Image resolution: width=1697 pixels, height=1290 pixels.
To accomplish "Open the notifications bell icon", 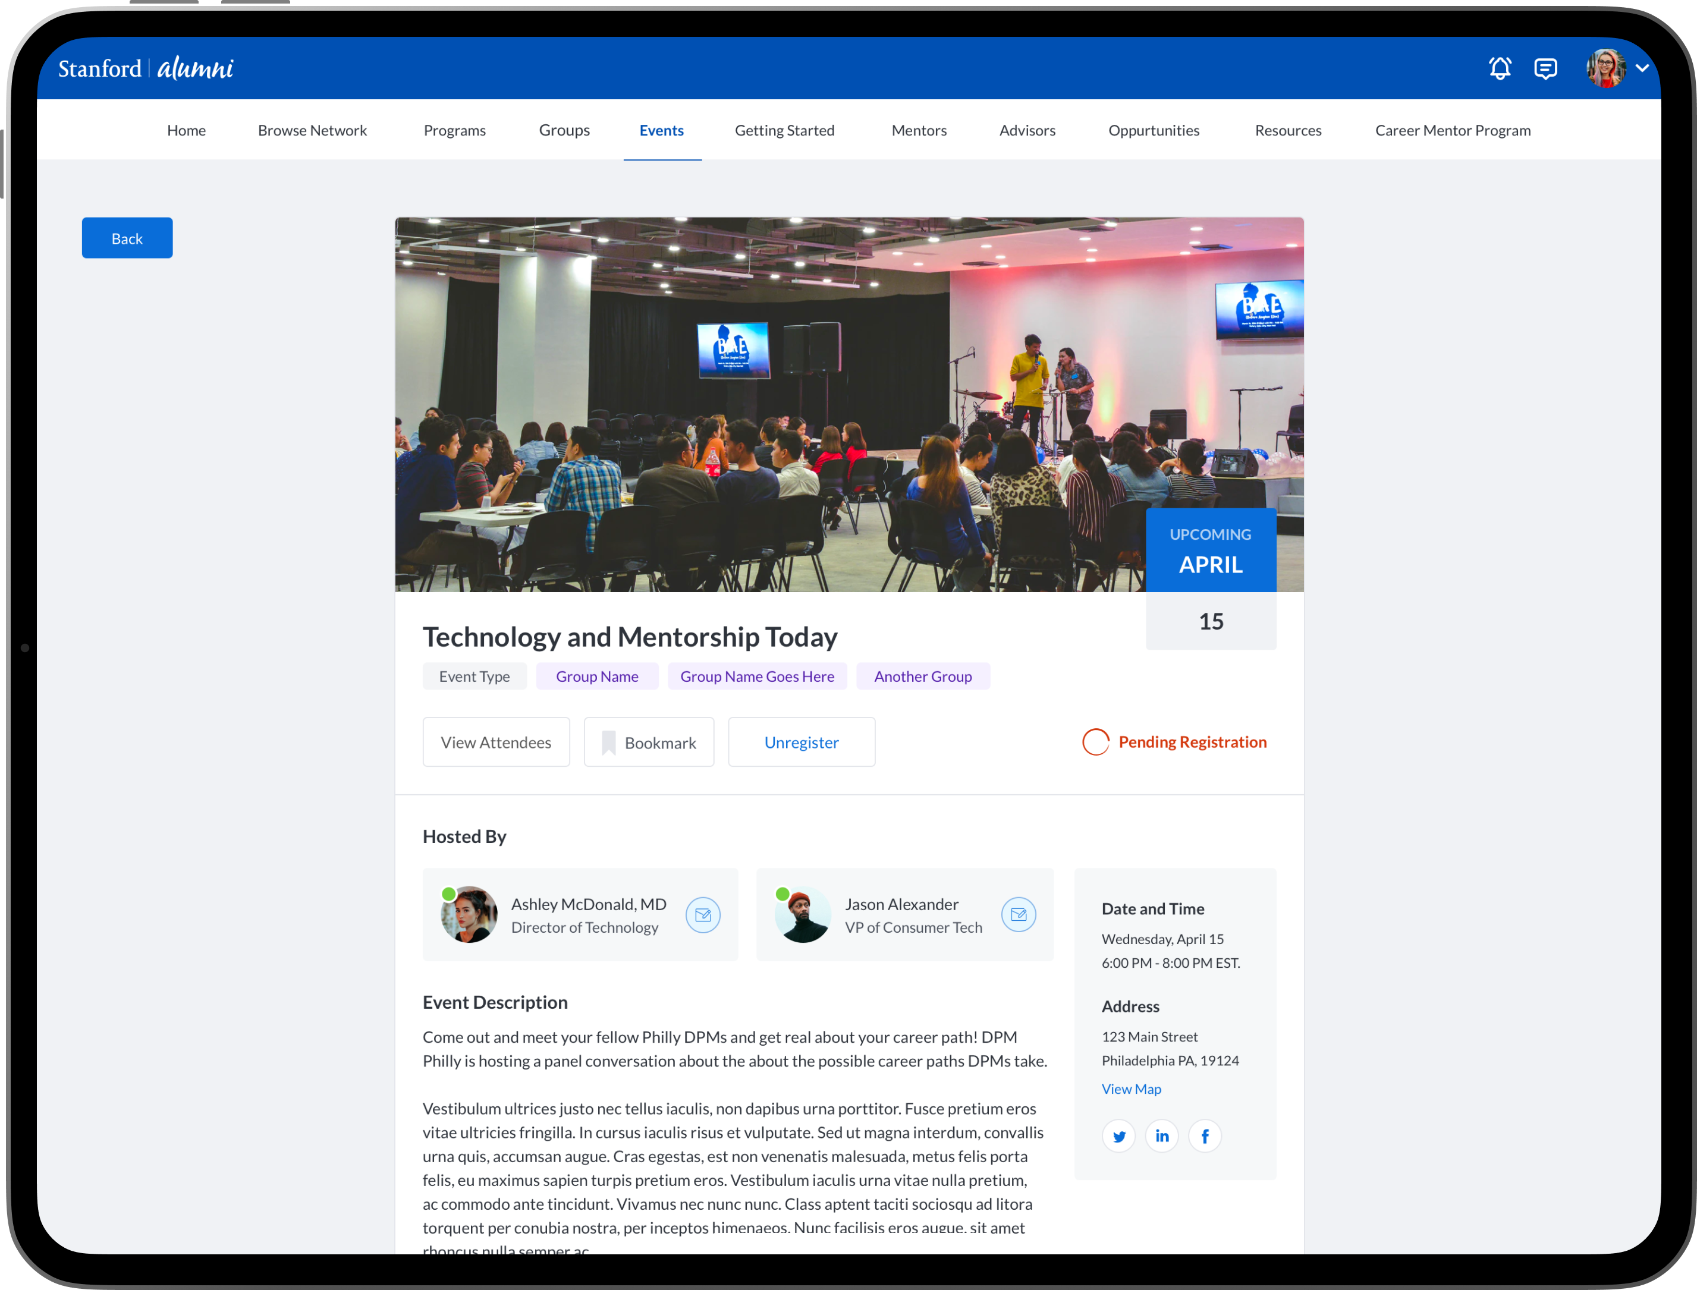I will [x=1500, y=68].
